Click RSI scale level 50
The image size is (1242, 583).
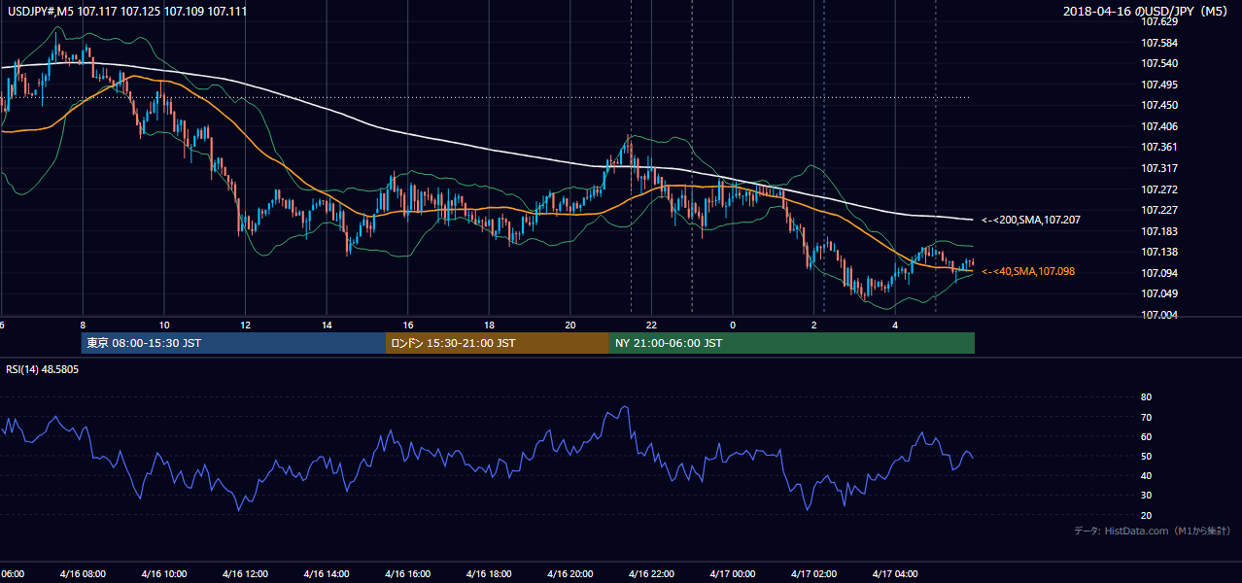1146,456
